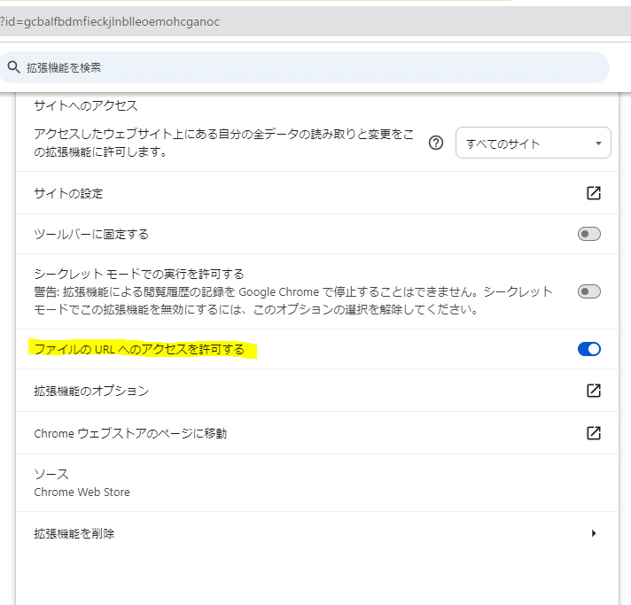
Task: Click シークレット モードでの実行を許可する heading text
Action: click(x=139, y=274)
